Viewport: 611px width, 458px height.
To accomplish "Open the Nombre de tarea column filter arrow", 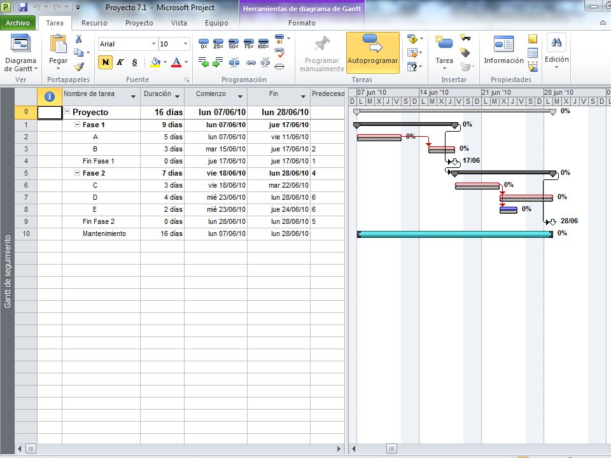I will [x=133, y=96].
